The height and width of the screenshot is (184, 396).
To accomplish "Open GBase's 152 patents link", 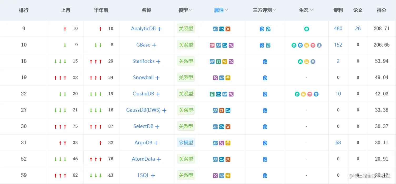I will point(338,45).
